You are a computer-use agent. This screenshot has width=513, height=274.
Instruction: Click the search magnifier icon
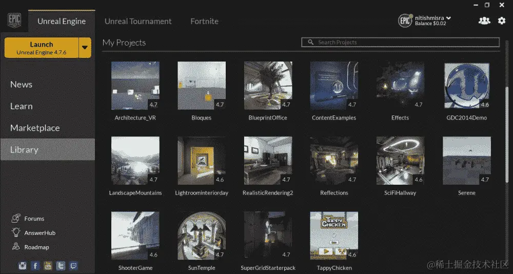[310, 42]
